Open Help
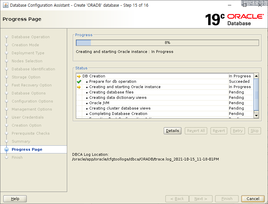This screenshot has height=204, width=268. click(x=15, y=199)
